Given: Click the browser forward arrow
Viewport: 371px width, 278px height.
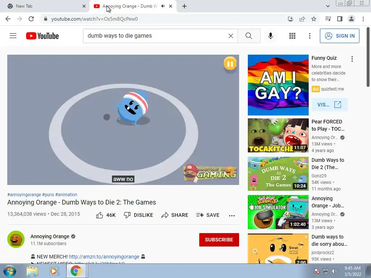Looking at the screenshot, I should 20,19.
